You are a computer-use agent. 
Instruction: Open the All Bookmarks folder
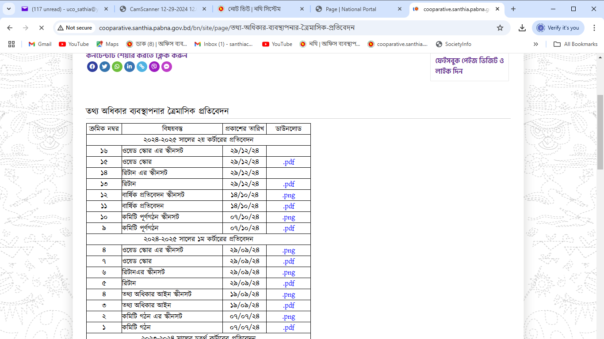575,44
